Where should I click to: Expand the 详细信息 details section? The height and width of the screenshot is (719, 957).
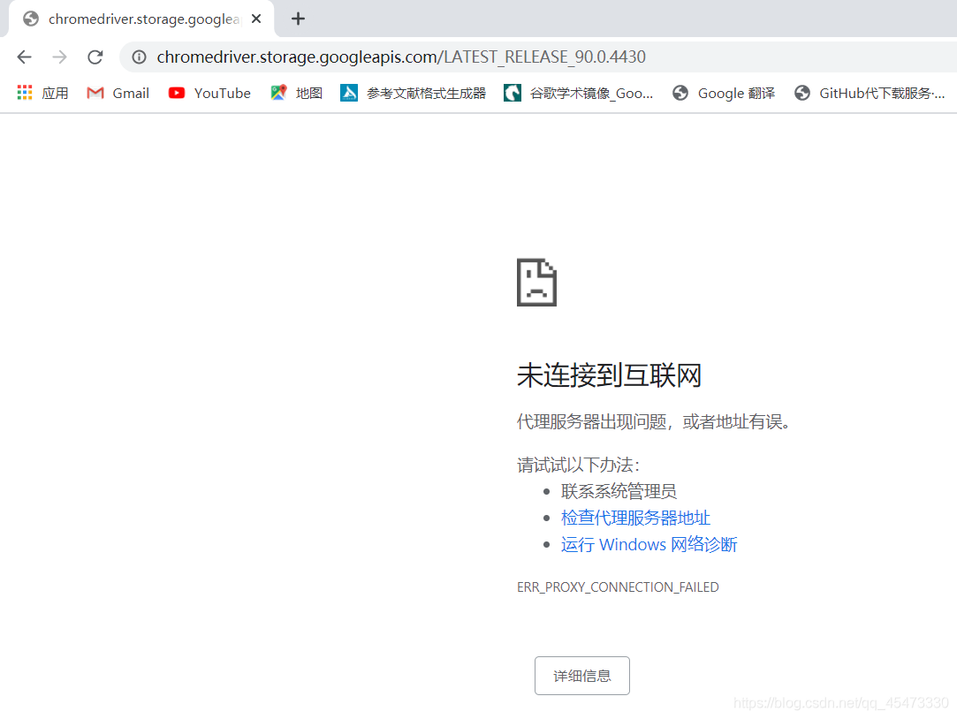click(581, 675)
